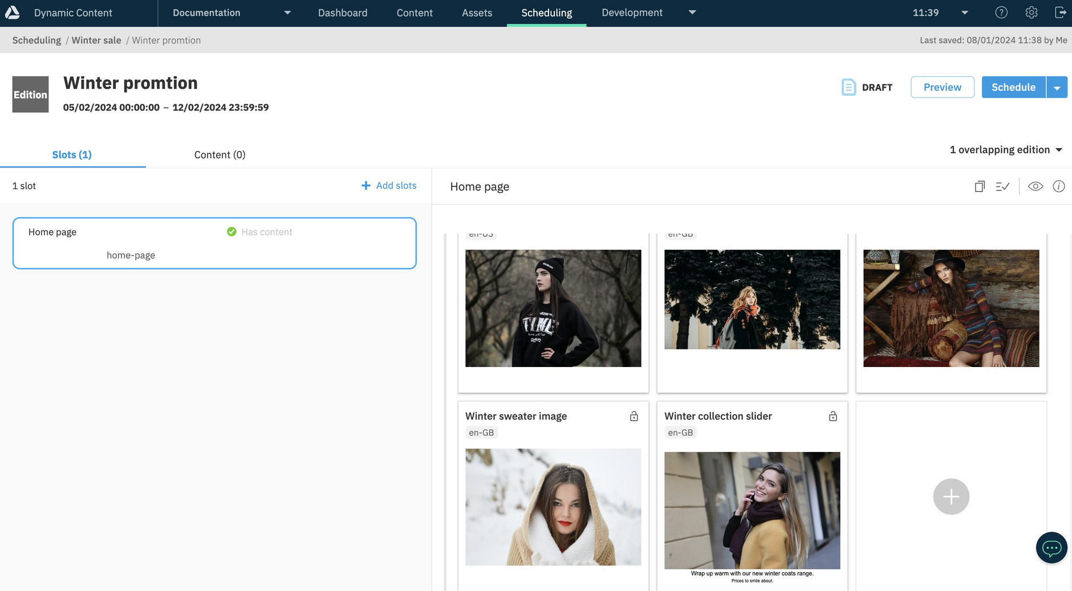The width and height of the screenshot is (1072, 591).
Task: Click the Edition badge icon
Action: 30,94
